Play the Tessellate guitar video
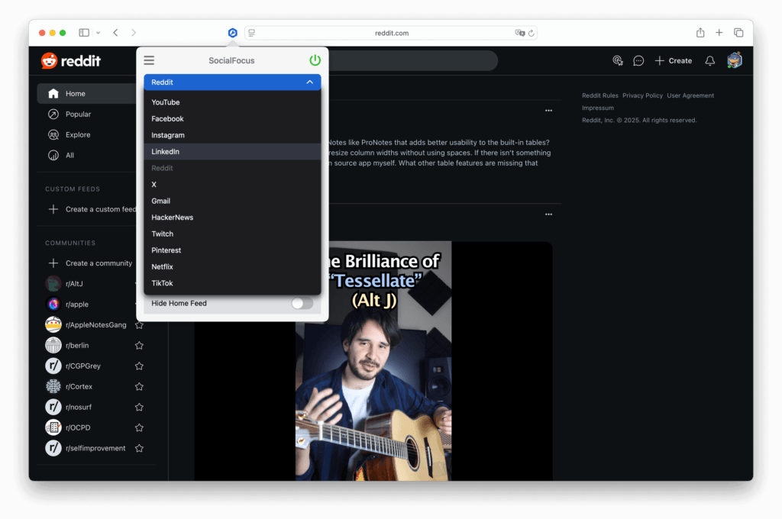The width and height of the screenshot is (782, 519). (373, 361)
